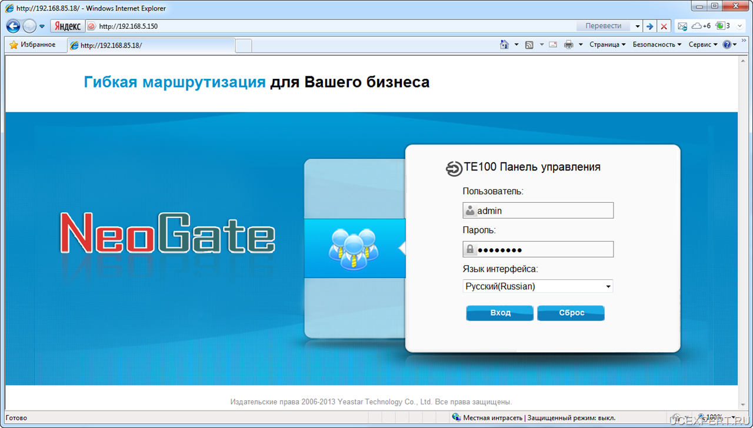Click the Перевести translate button
The image size is (753, 428).
[603, 26]
